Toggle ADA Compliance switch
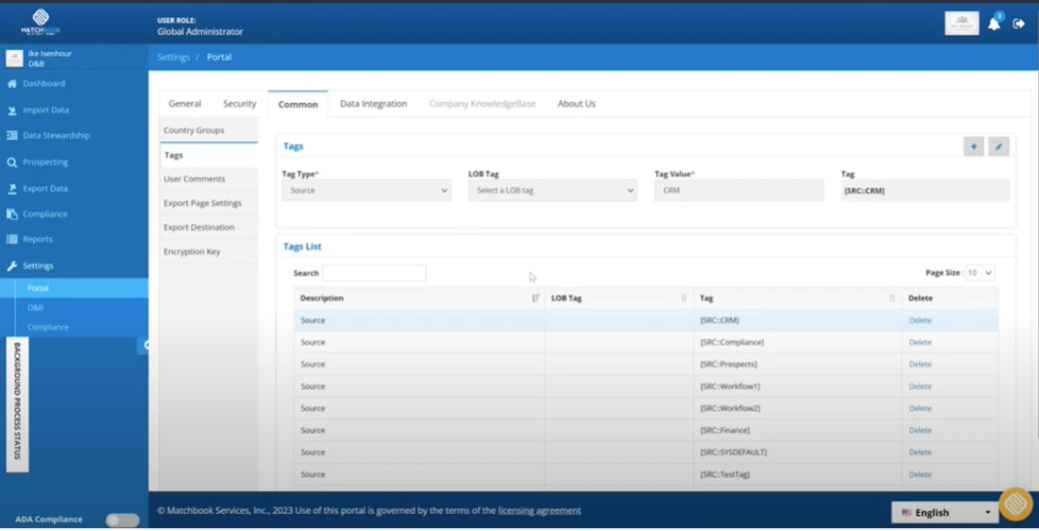This screenshot has height=531, width=1039. 123,520
